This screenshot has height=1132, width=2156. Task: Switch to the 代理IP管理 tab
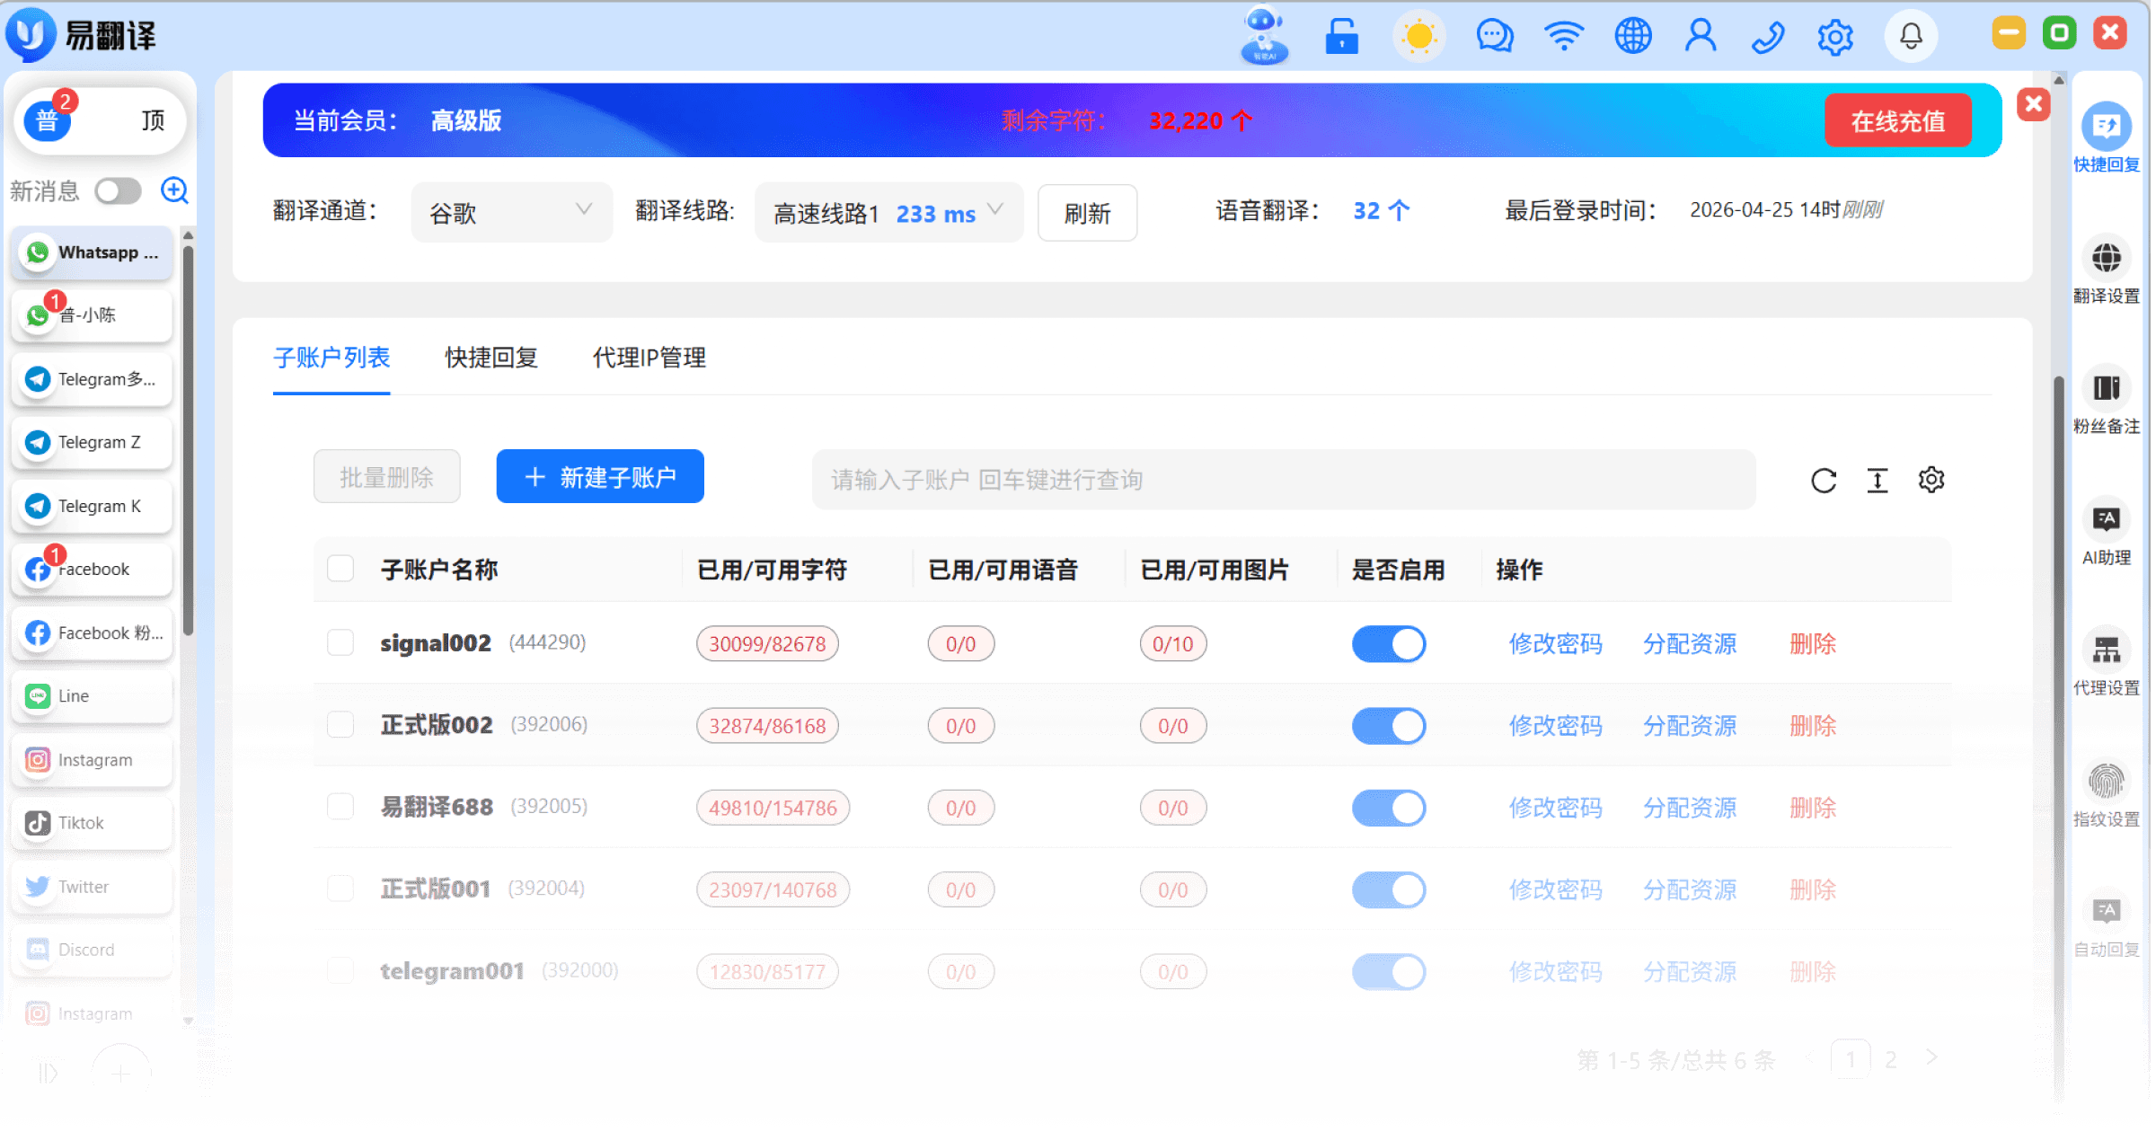[x=649, y=358]
